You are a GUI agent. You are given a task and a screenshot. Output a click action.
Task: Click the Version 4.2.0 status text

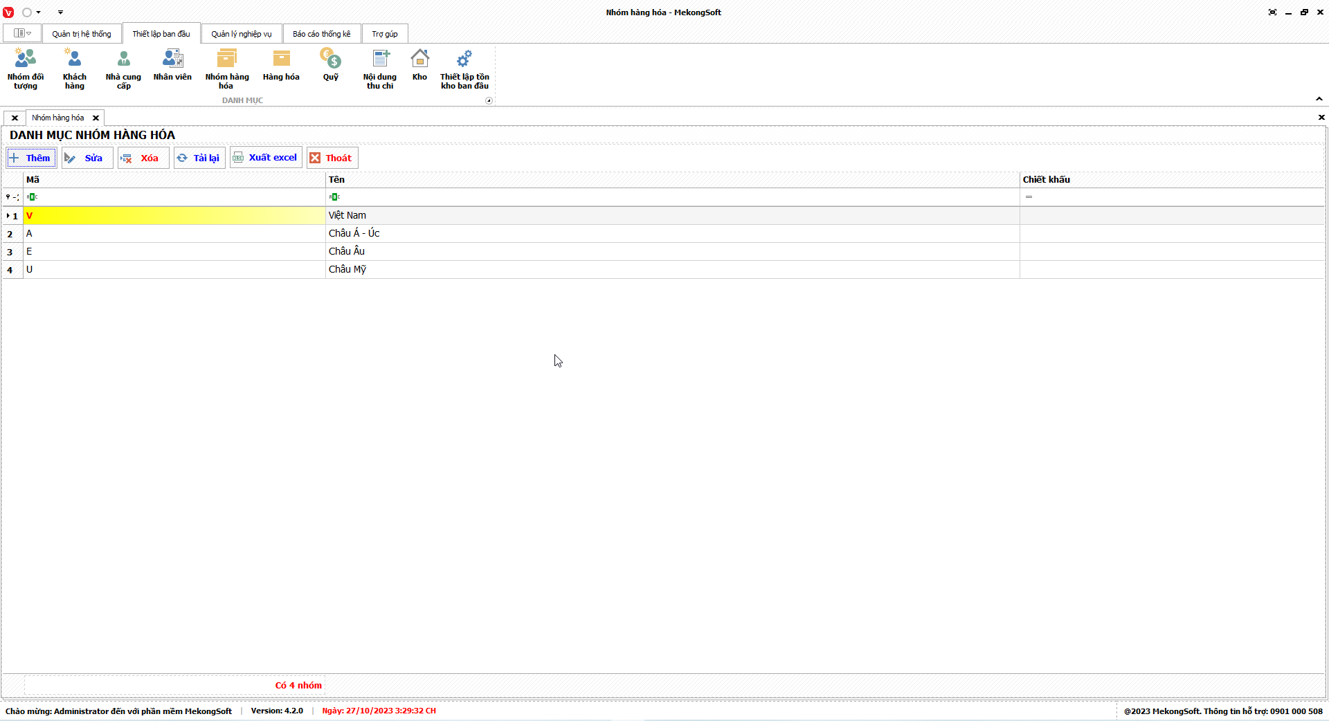pos(277,711)
